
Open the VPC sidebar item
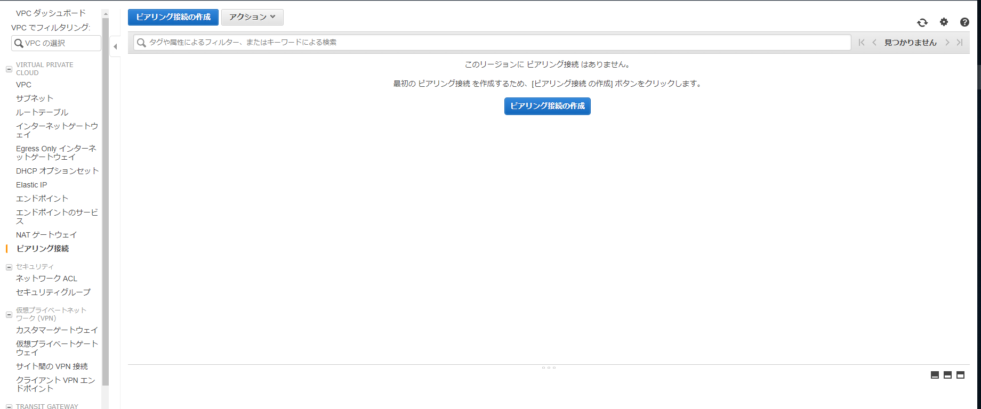[23, 85]
